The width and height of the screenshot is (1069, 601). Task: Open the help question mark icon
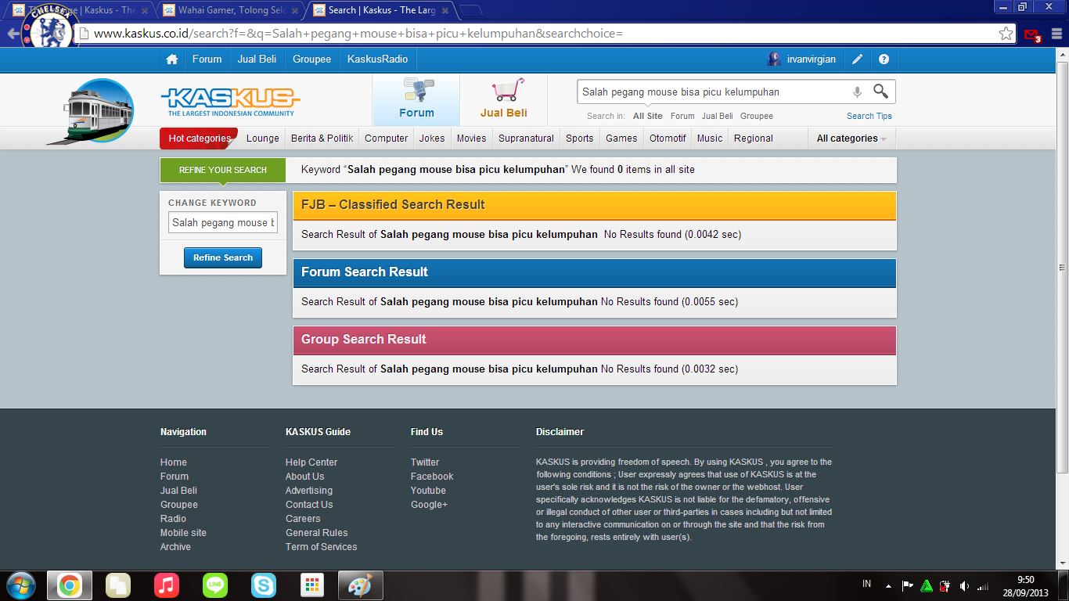pos(884,59)
